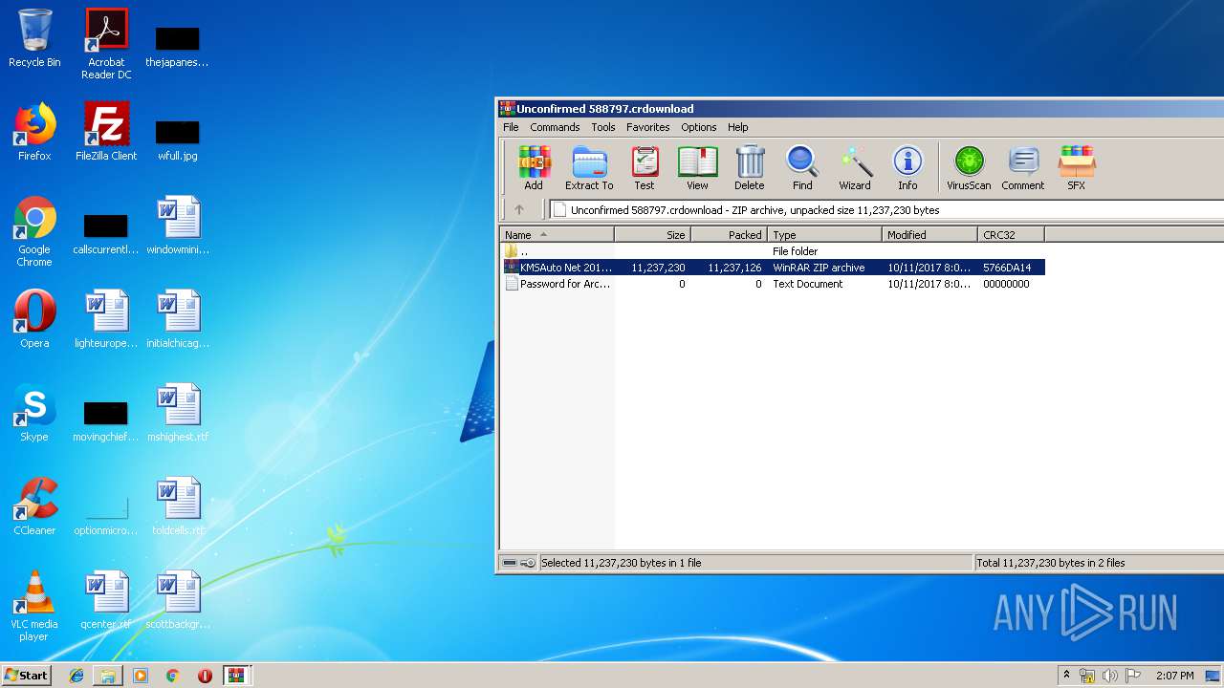
Task: Select FileZilla Client desktop shortcut
Action: pos(106,132)
